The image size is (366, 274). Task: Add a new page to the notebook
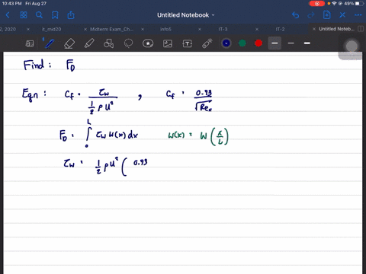tap(327, 15)
